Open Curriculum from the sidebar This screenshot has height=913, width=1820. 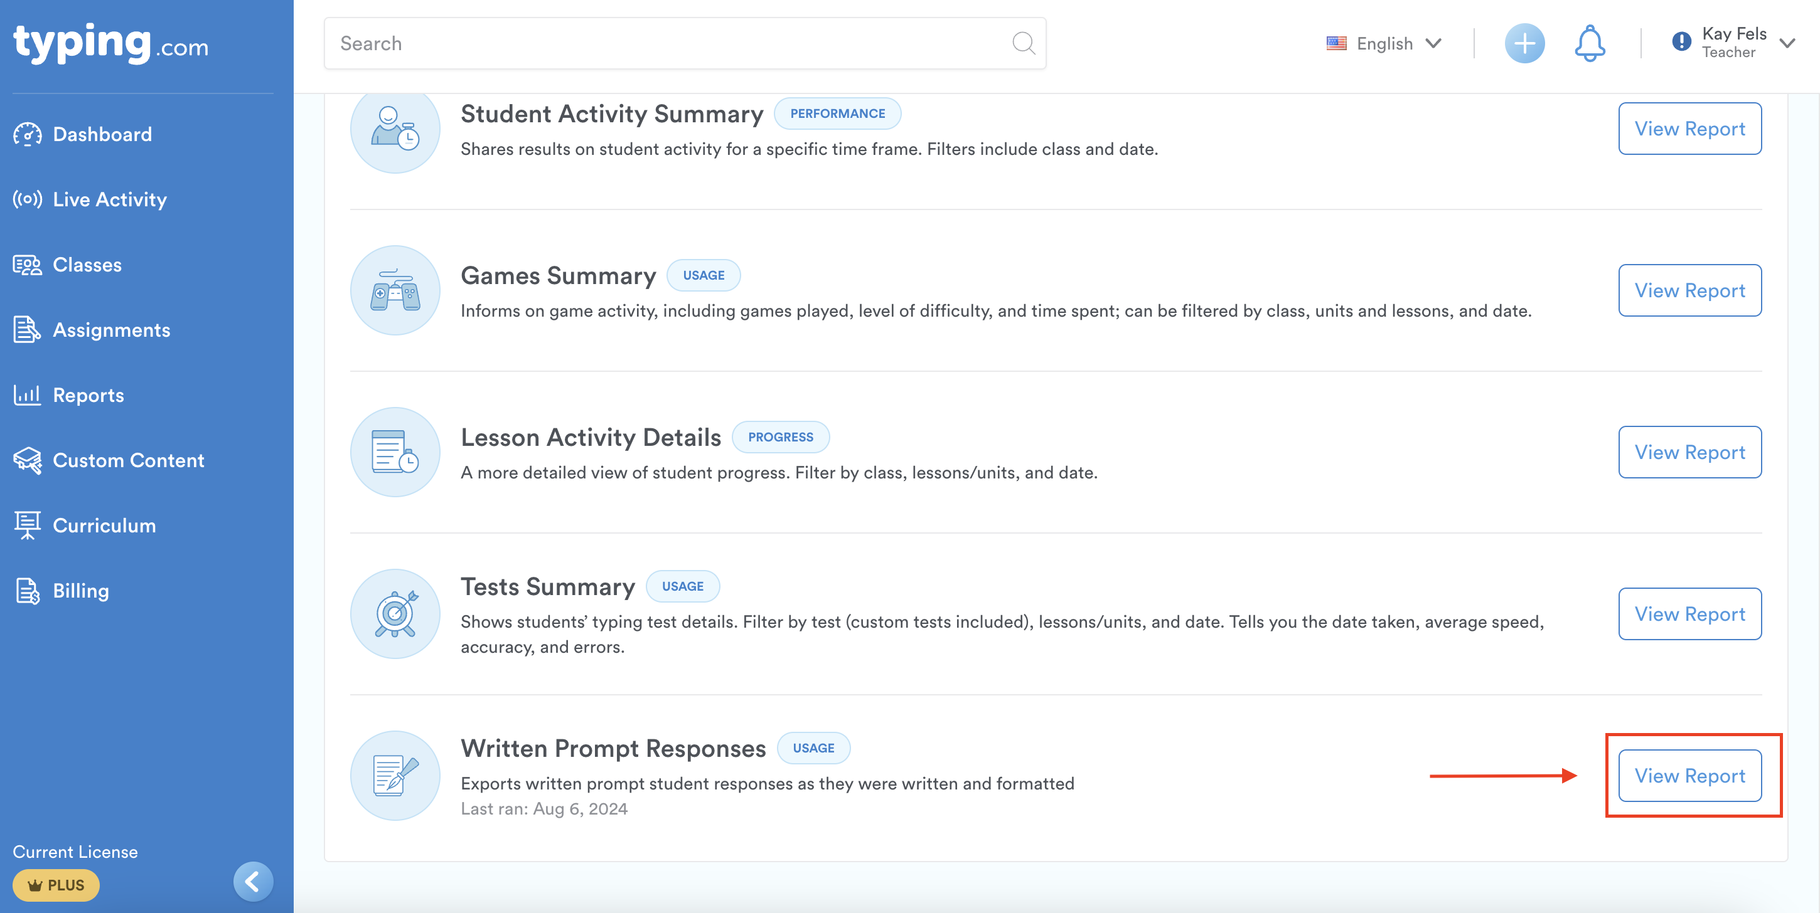[104, 525]
